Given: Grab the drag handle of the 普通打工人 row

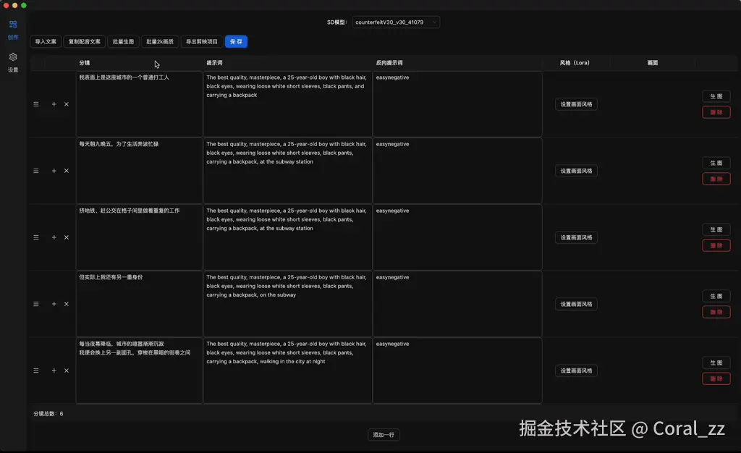Looking at the screenshot, I should (36, 104).
